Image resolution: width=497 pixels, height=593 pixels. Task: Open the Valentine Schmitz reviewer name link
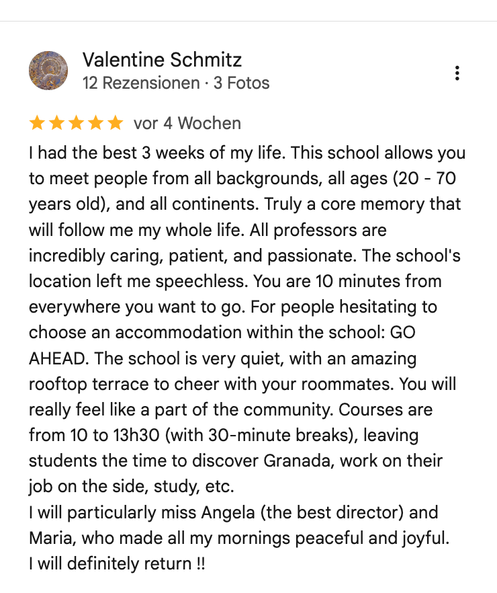click(162, 60)
